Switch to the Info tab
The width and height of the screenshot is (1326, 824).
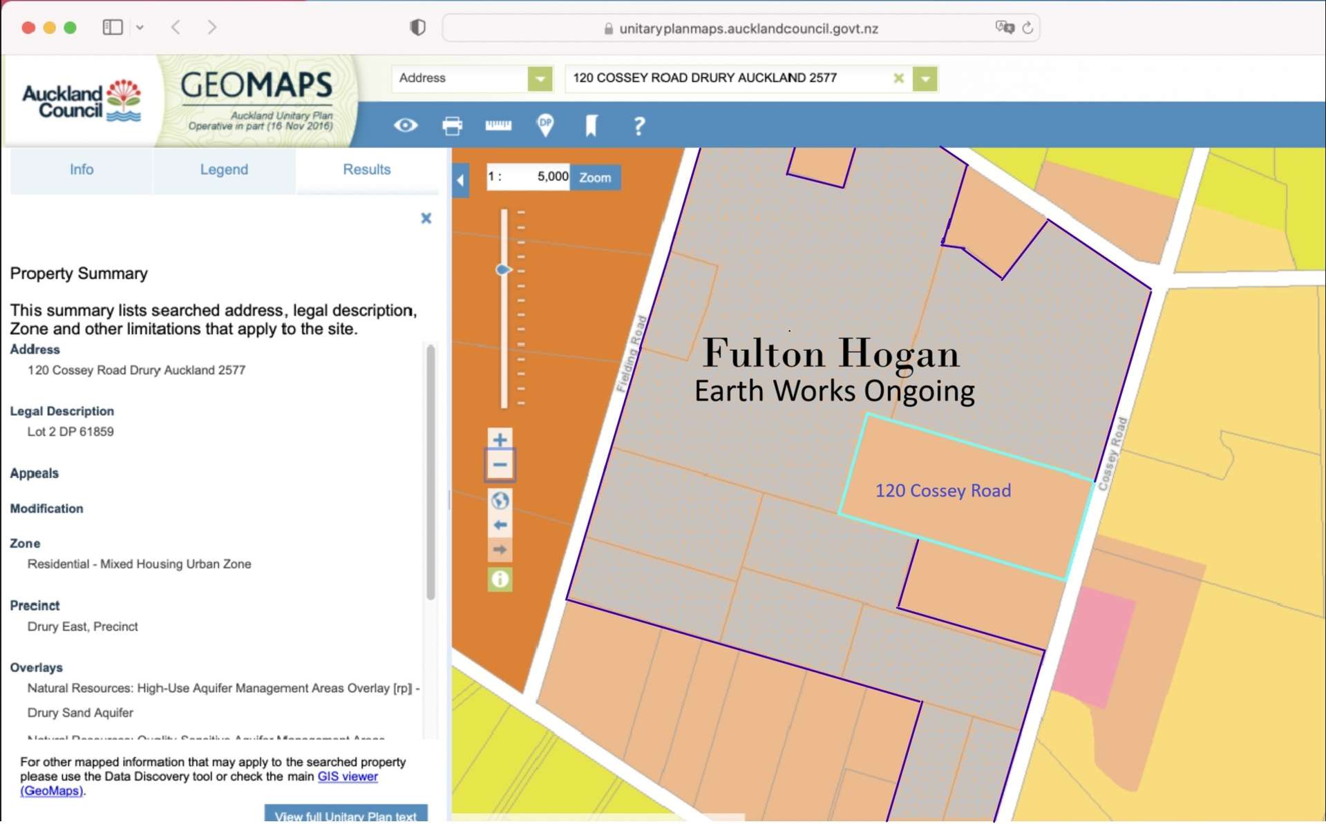(82, 170)
